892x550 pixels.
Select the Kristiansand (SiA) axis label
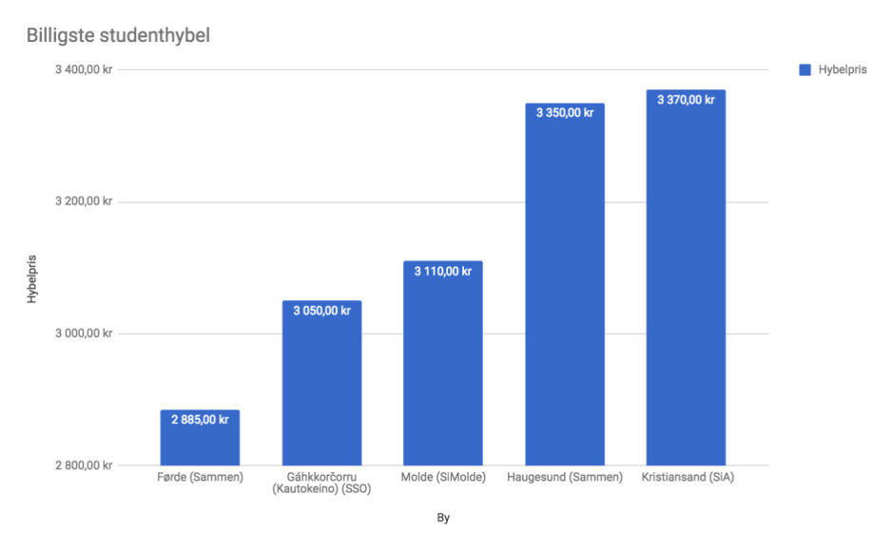click(686, 477)
